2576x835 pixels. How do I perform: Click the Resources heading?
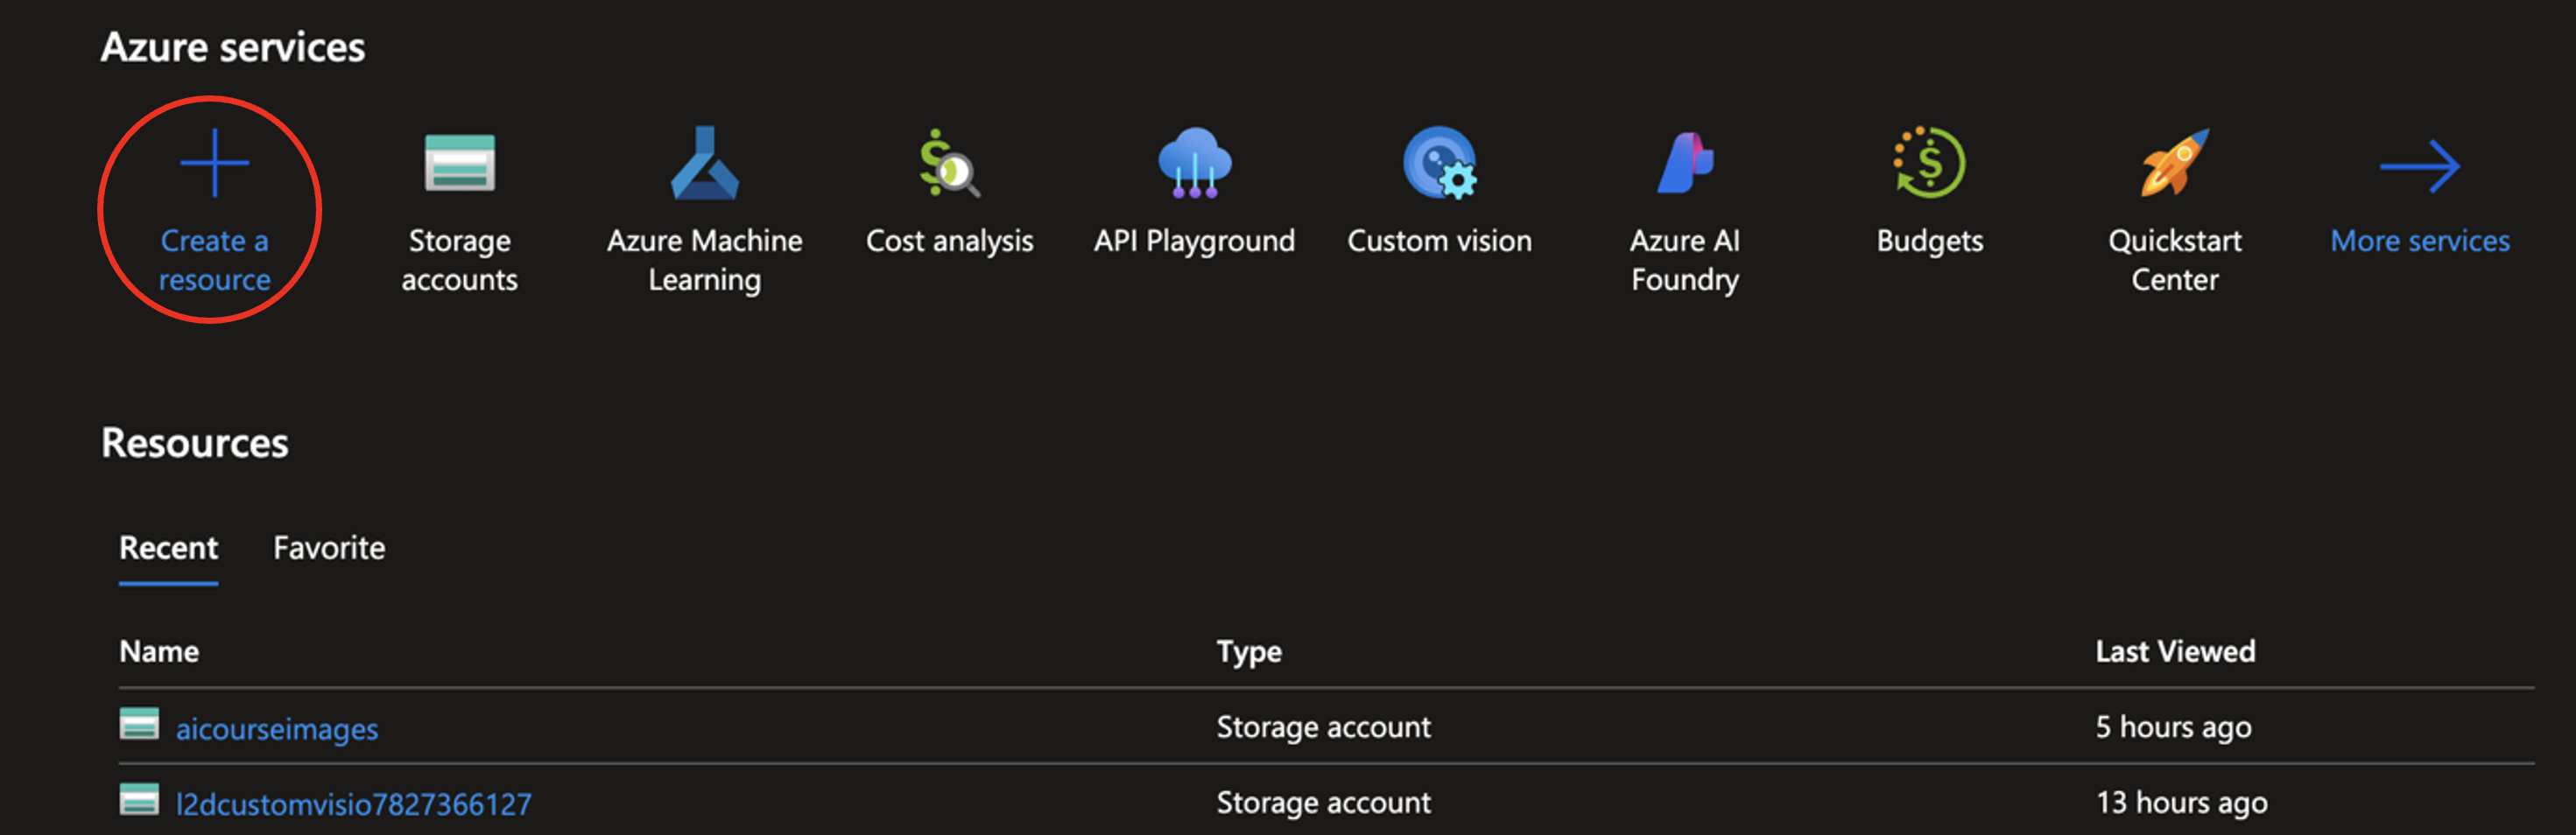(x=195, y=443)
